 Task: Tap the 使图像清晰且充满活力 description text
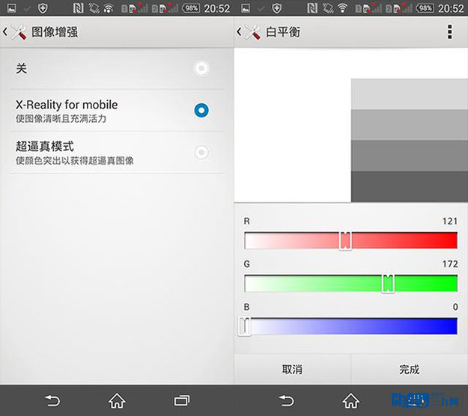(x=61, y=119)
